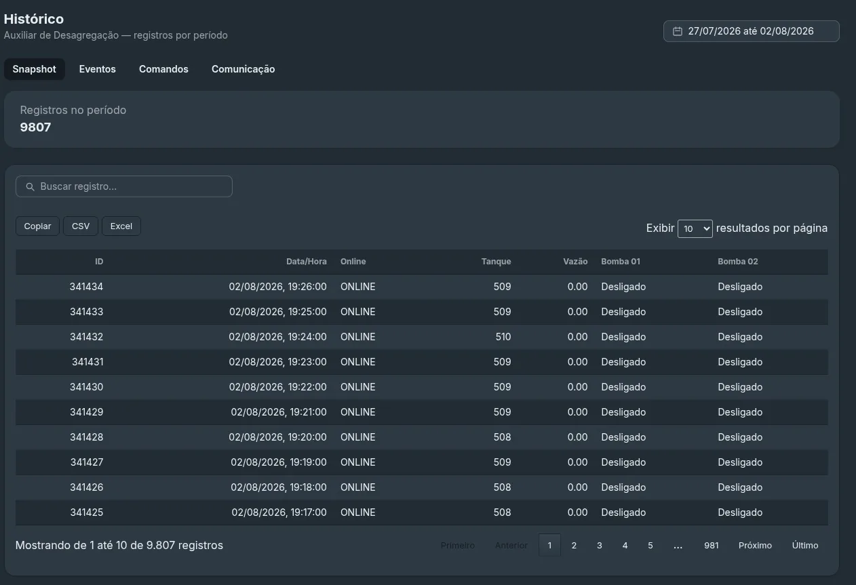Screen dimensions: 856x585
Task: Select record ID 341434
Action: coord(86,287)
